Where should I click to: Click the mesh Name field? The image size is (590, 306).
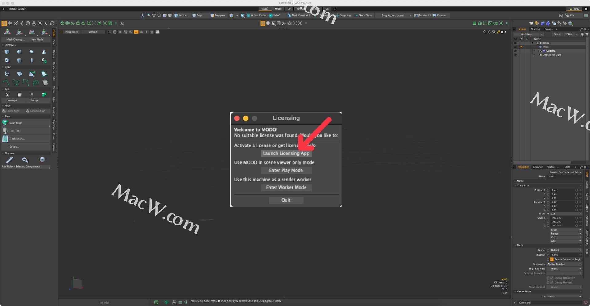[564, 177]
